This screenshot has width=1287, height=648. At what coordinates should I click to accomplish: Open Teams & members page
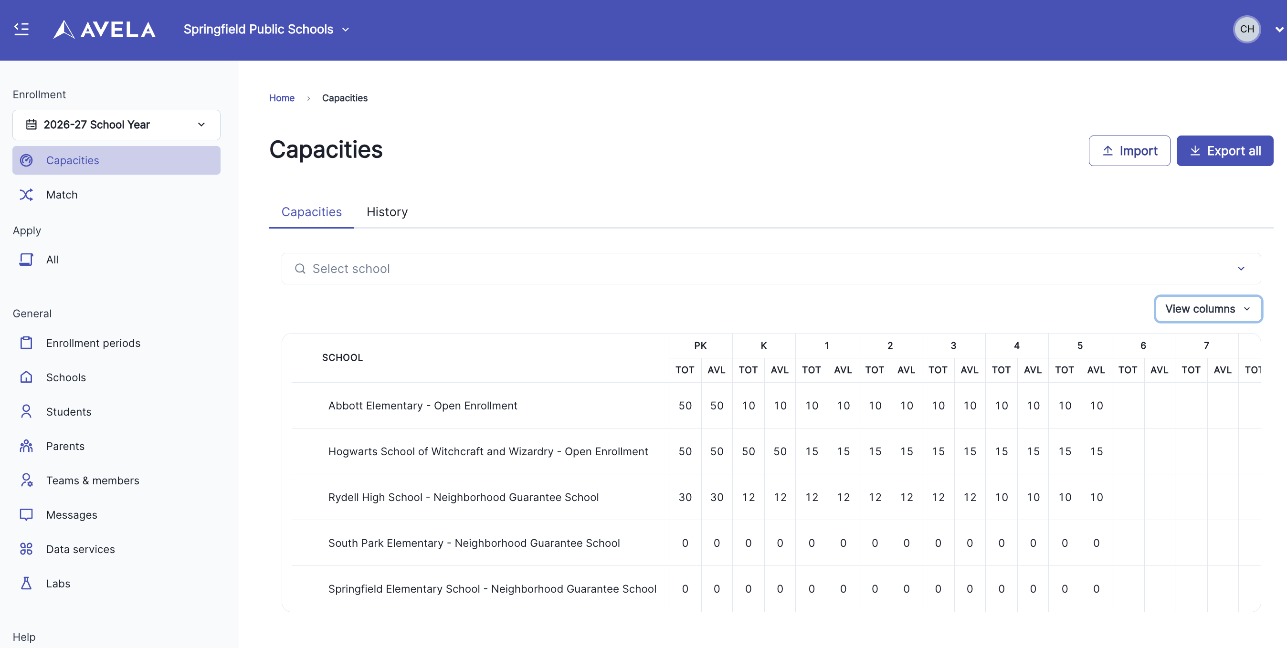(93, 480)
